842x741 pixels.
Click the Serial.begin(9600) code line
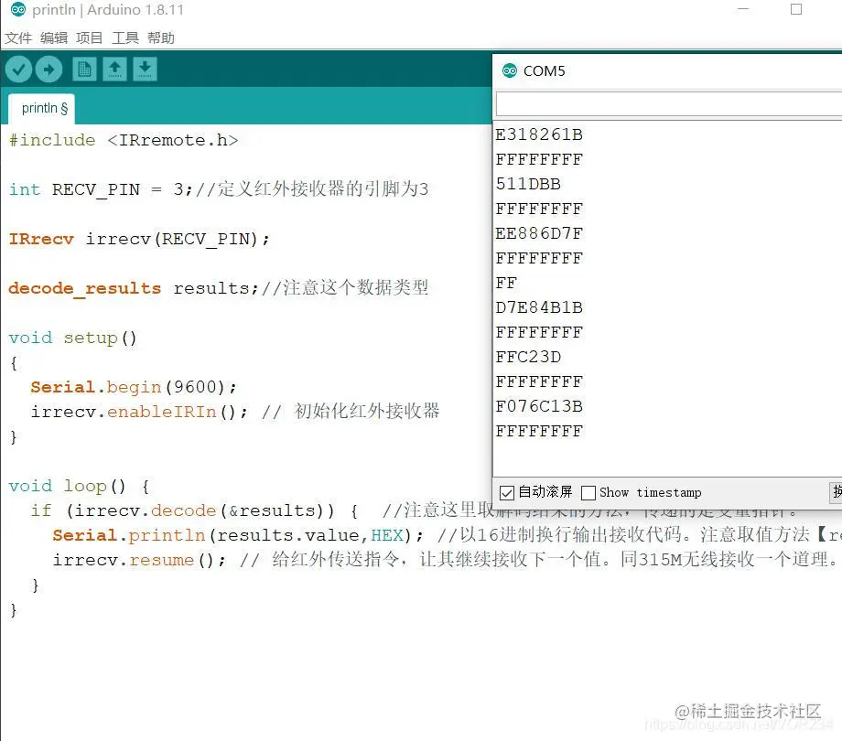[x=134, y=387]
